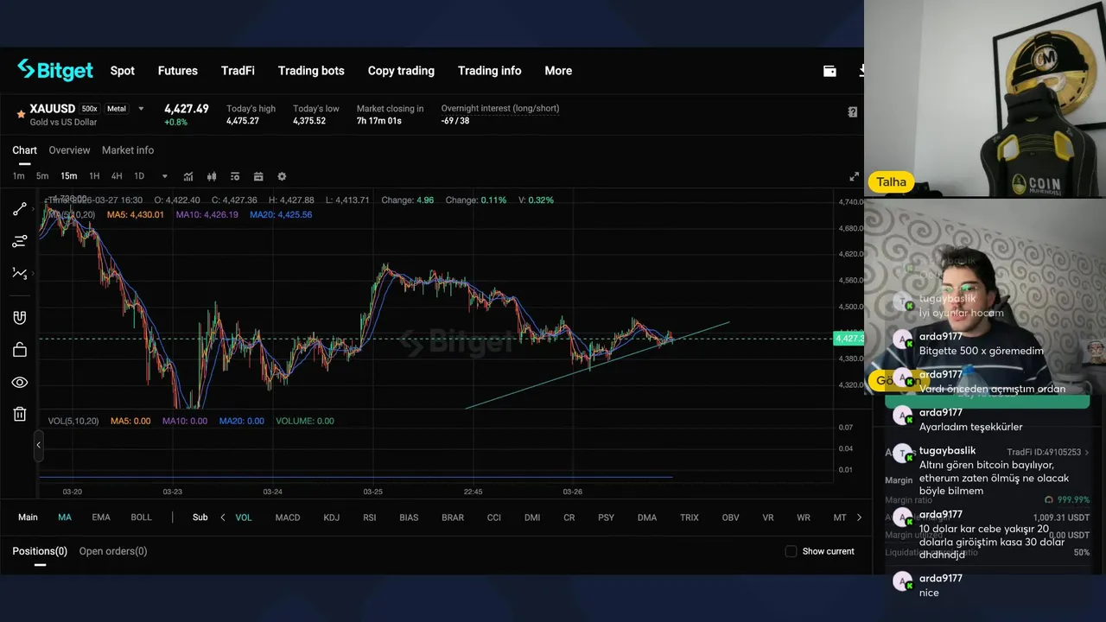The image size is (1106, 622).
Task: Enable the Show current checkbox
Action: tap(791, 551)
